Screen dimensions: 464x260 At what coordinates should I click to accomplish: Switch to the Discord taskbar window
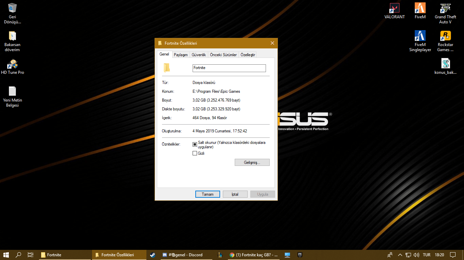coord(186,255)
